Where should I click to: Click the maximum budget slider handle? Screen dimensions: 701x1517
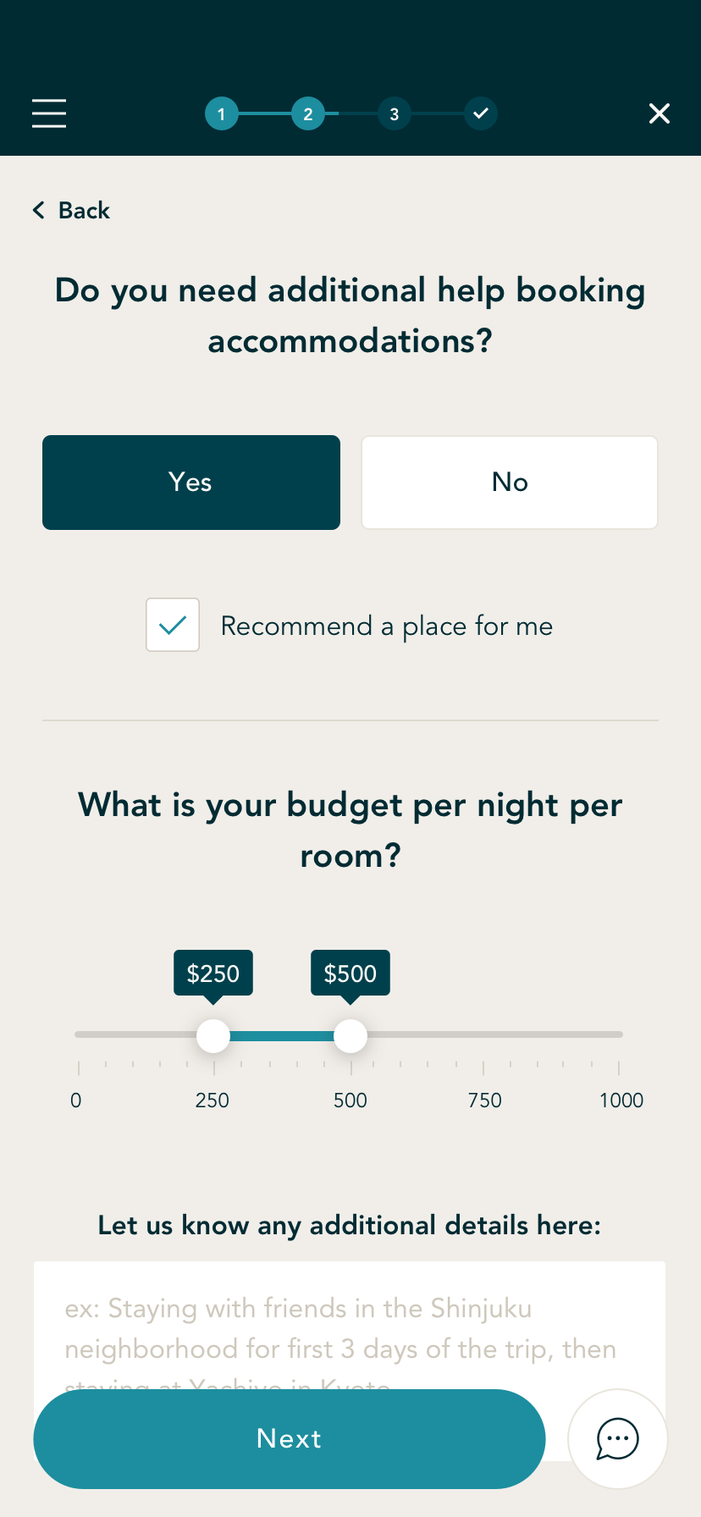tap(350, 1035)
